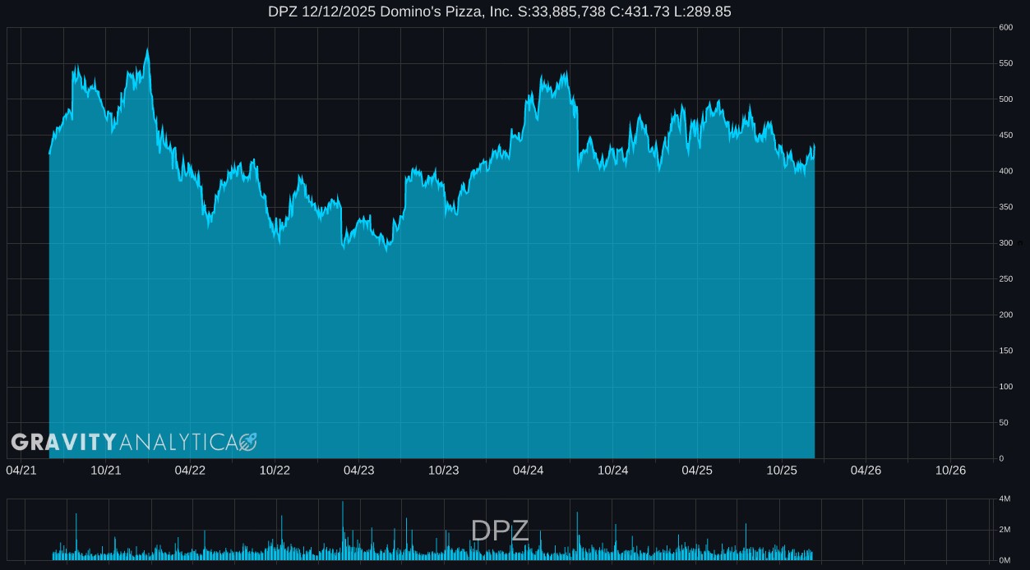Select the 10/21 date label on the x-axis
The width and height of the screenshot is (1030, 570).
pos(106,471)
